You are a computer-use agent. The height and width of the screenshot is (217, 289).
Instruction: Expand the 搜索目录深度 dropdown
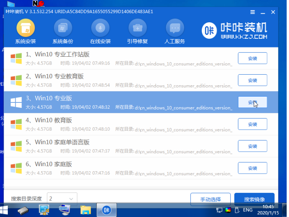pyautogui.click(x=62, y=199)
